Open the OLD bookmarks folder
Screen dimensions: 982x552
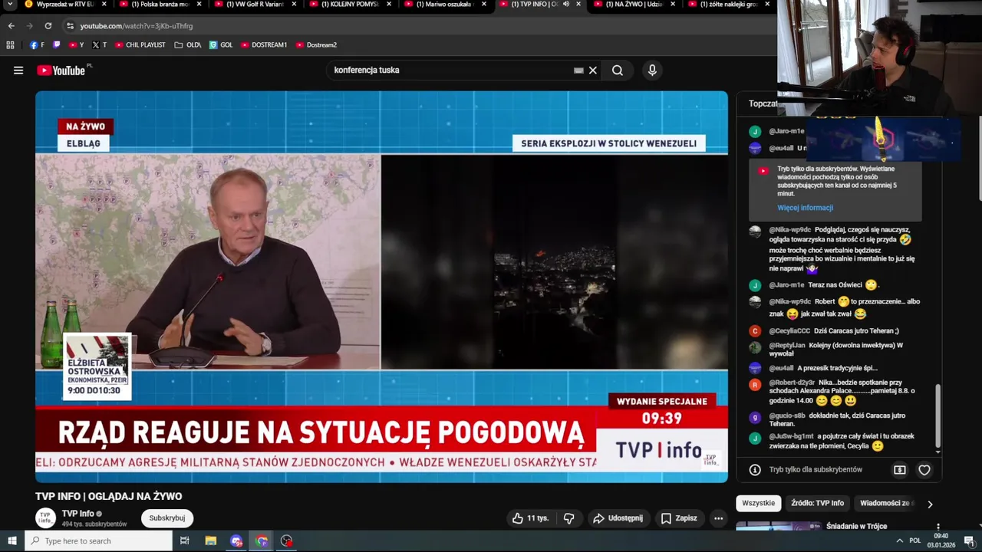(188, 45)
